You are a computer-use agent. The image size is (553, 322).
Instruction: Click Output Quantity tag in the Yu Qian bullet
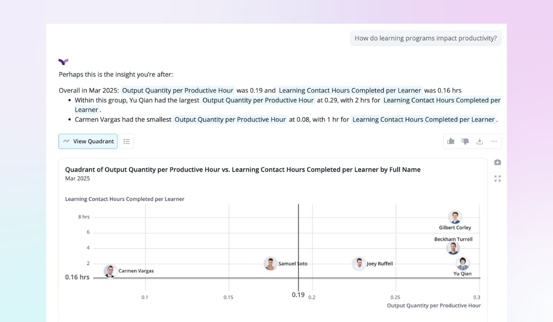tap(258, 100)
